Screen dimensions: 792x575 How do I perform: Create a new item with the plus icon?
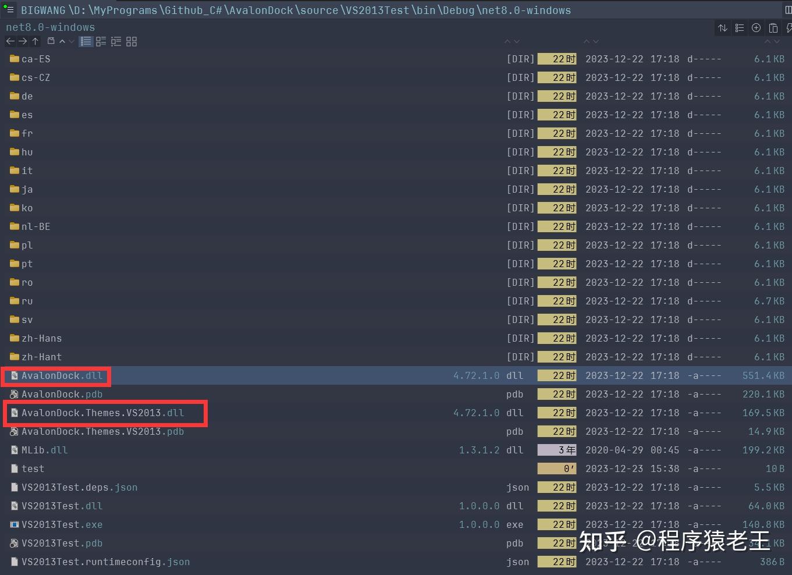click(x=757, y=27)
